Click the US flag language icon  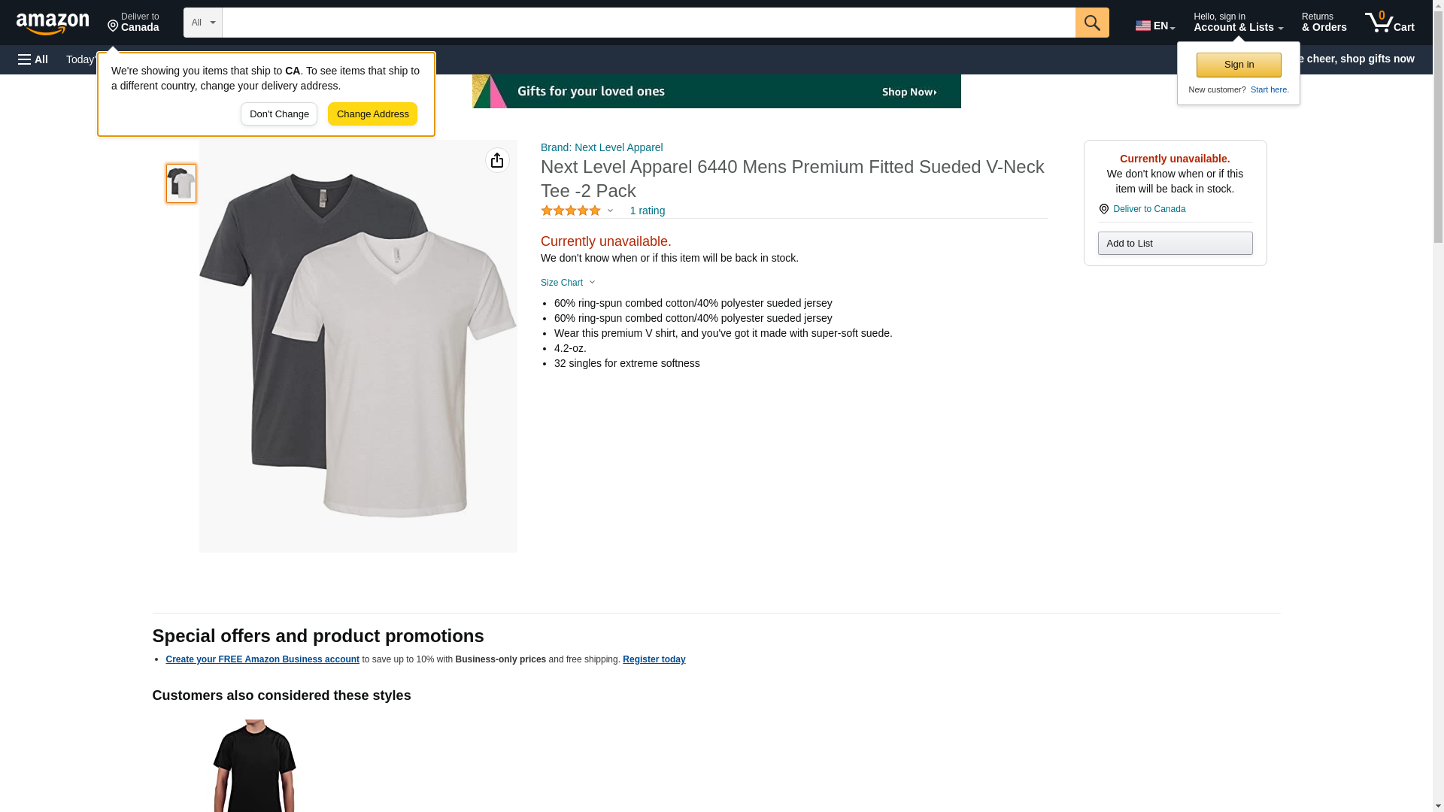1143,26
